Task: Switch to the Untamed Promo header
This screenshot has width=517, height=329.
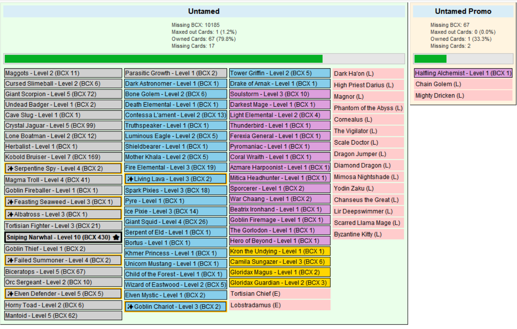Action: (x=463, y=12)
